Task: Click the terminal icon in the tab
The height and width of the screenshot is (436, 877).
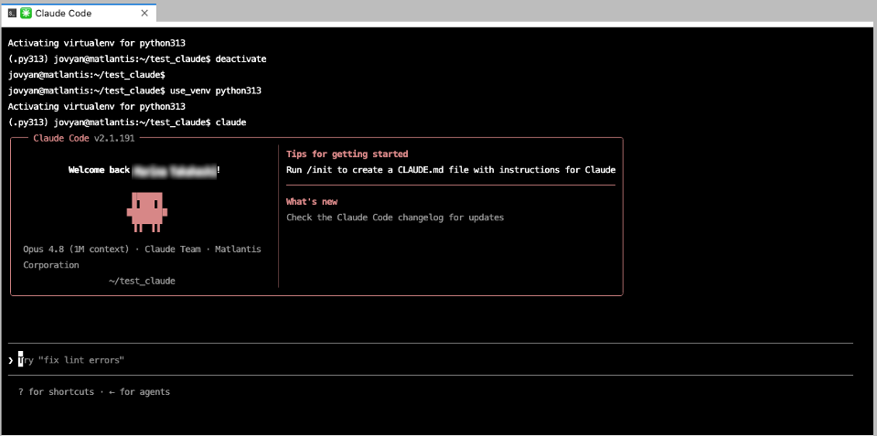Action: coord(12,14)
